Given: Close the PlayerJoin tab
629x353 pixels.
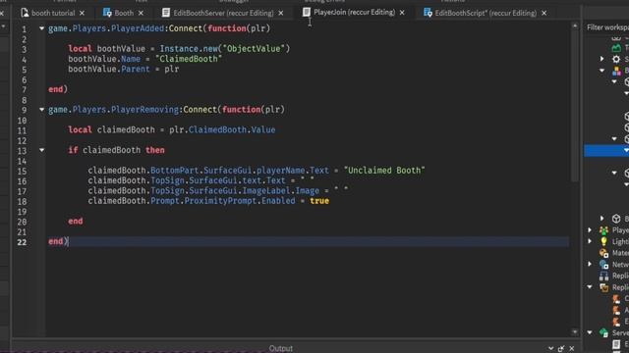Looking at the screenshot, I should 402,13.
